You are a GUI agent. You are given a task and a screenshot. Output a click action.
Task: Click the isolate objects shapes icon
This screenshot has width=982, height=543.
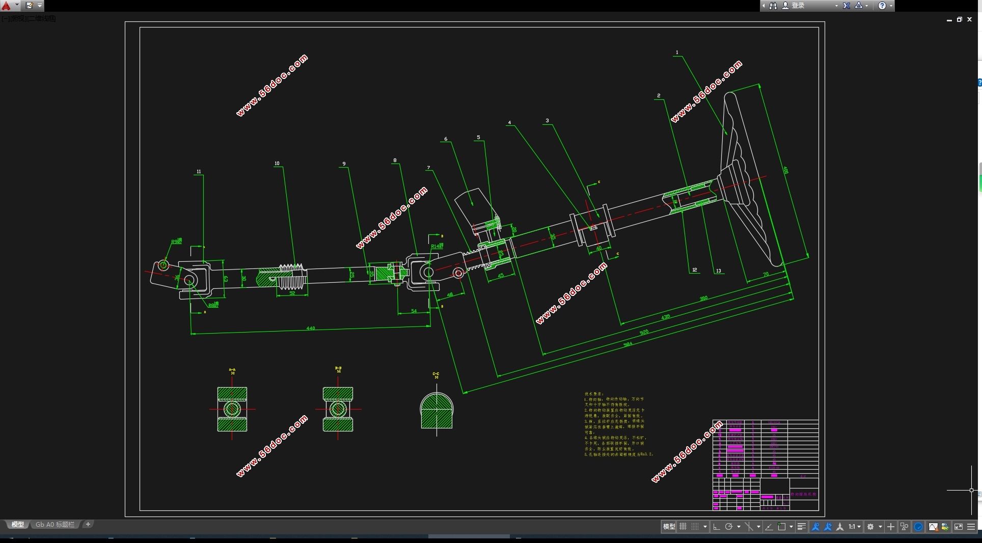(904, 527)
